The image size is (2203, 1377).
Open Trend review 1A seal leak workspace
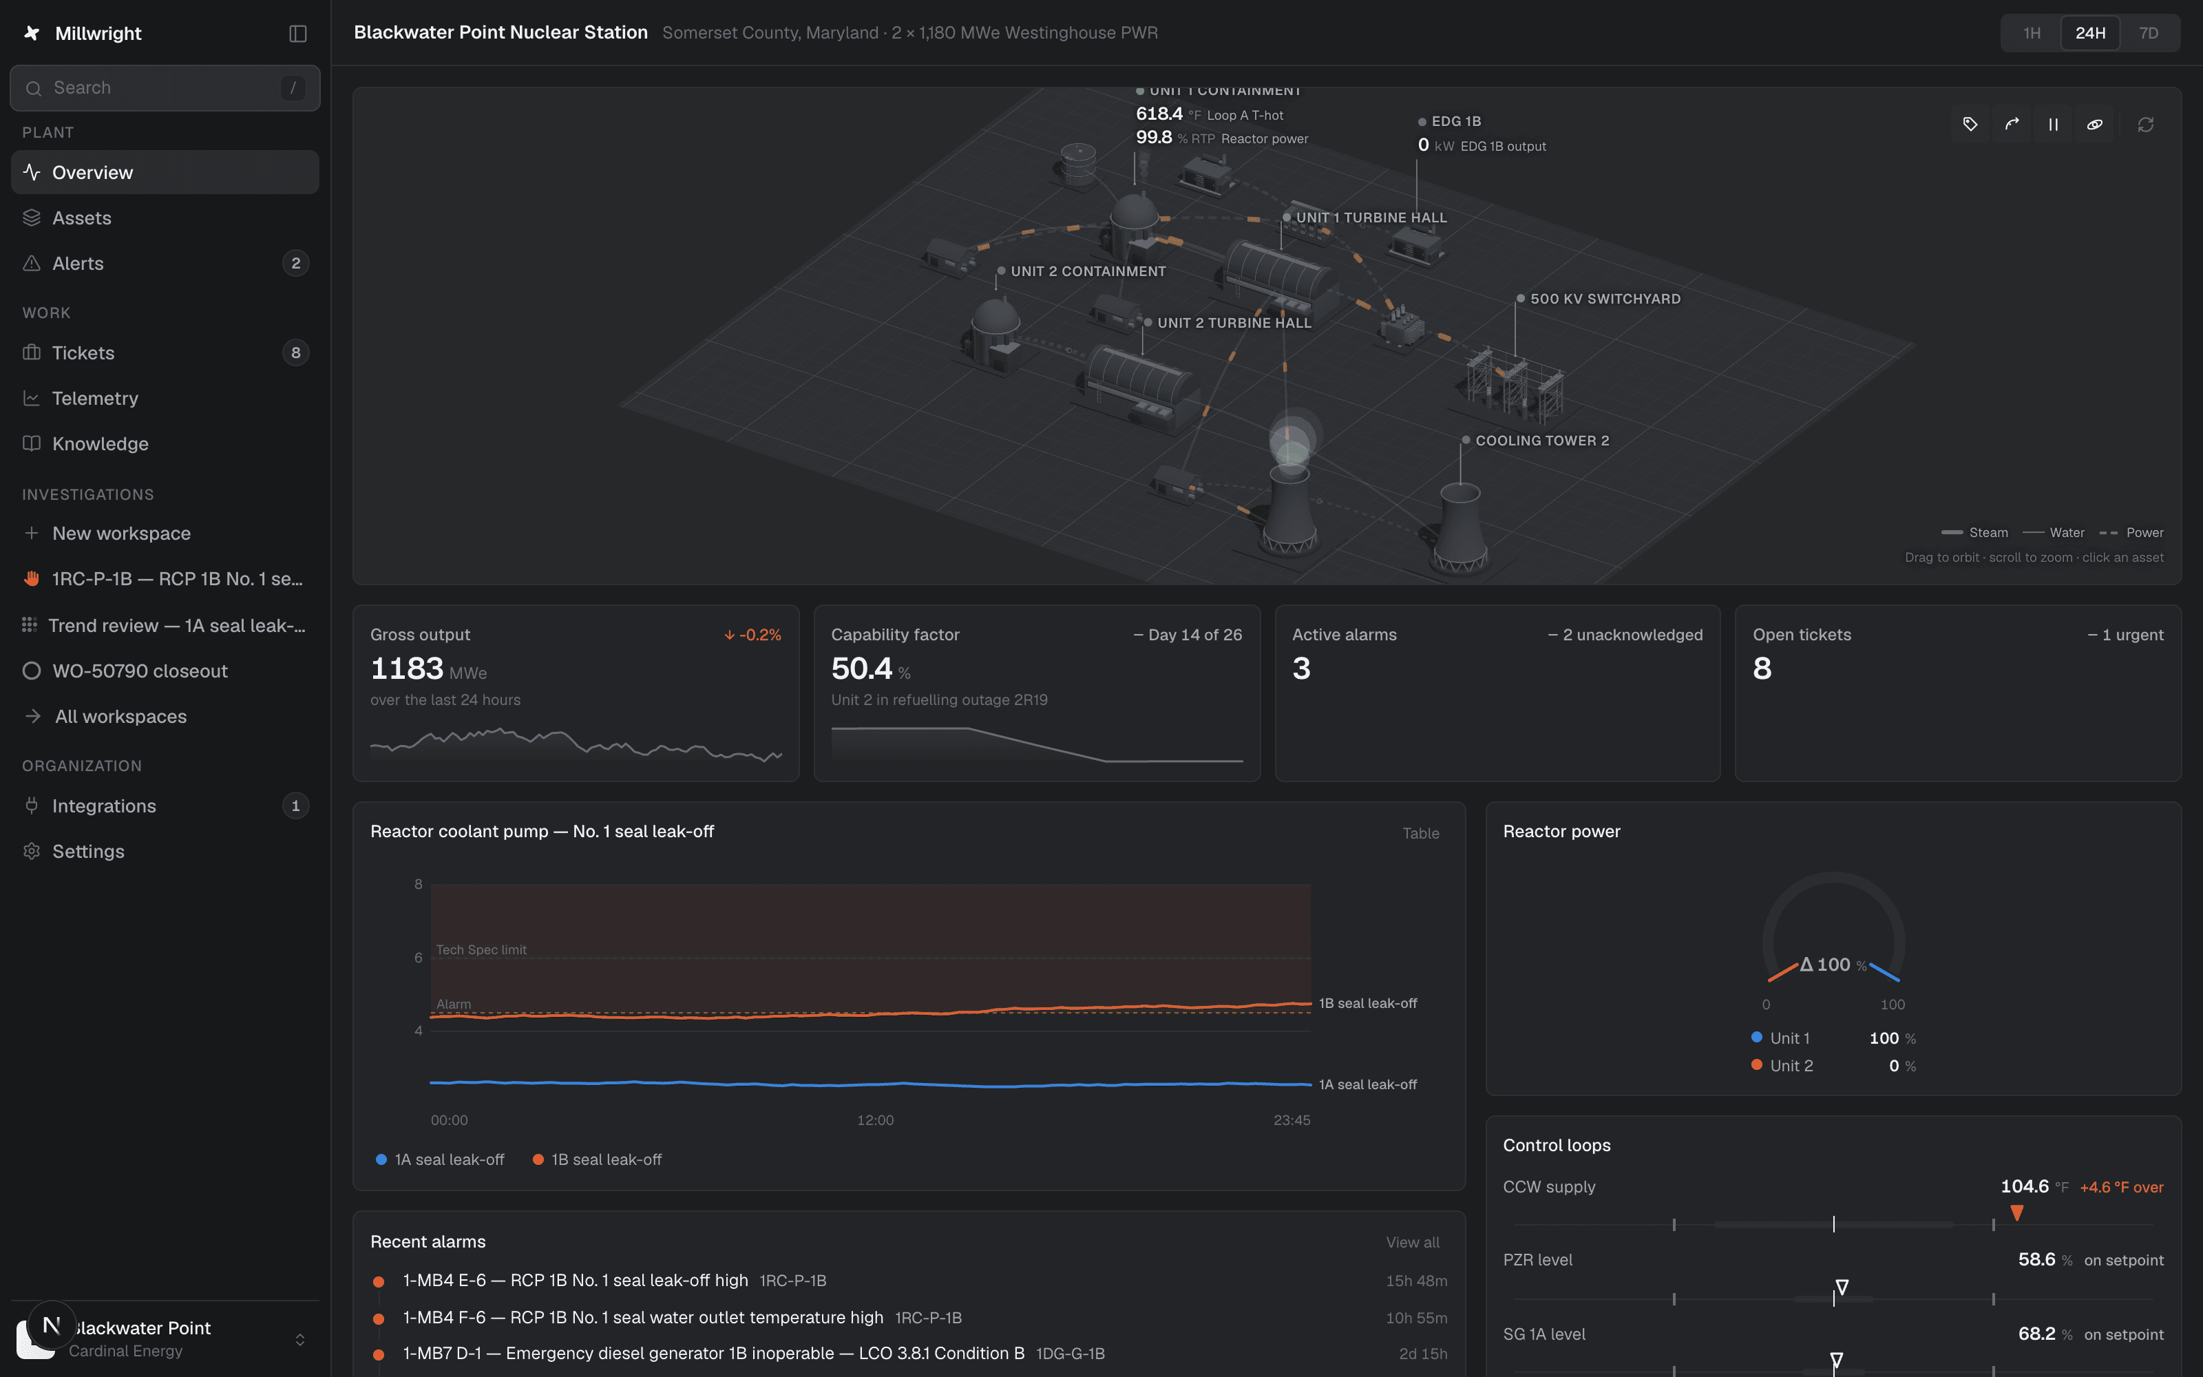pos(165,624)
